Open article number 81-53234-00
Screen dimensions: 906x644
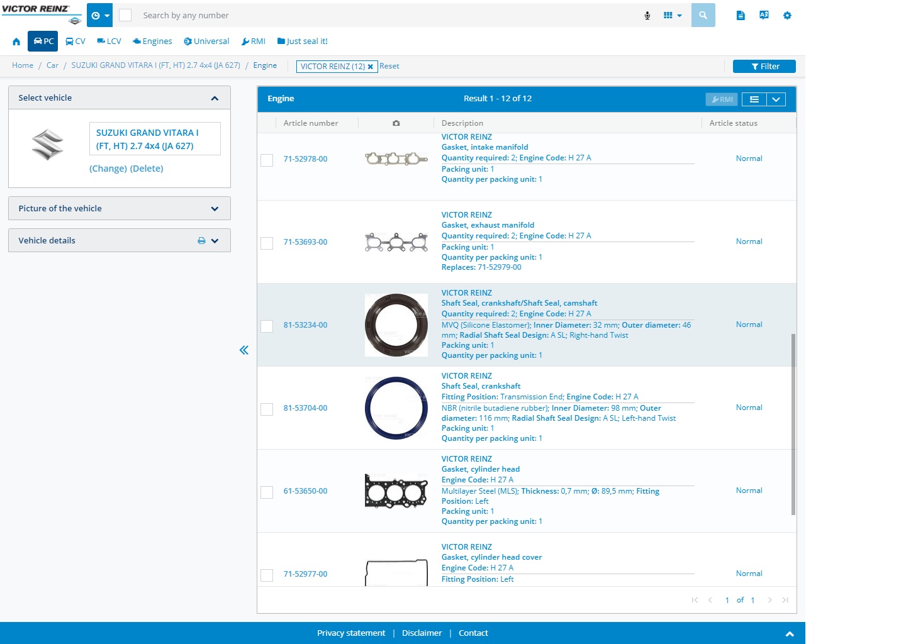[x=305, y=325]
